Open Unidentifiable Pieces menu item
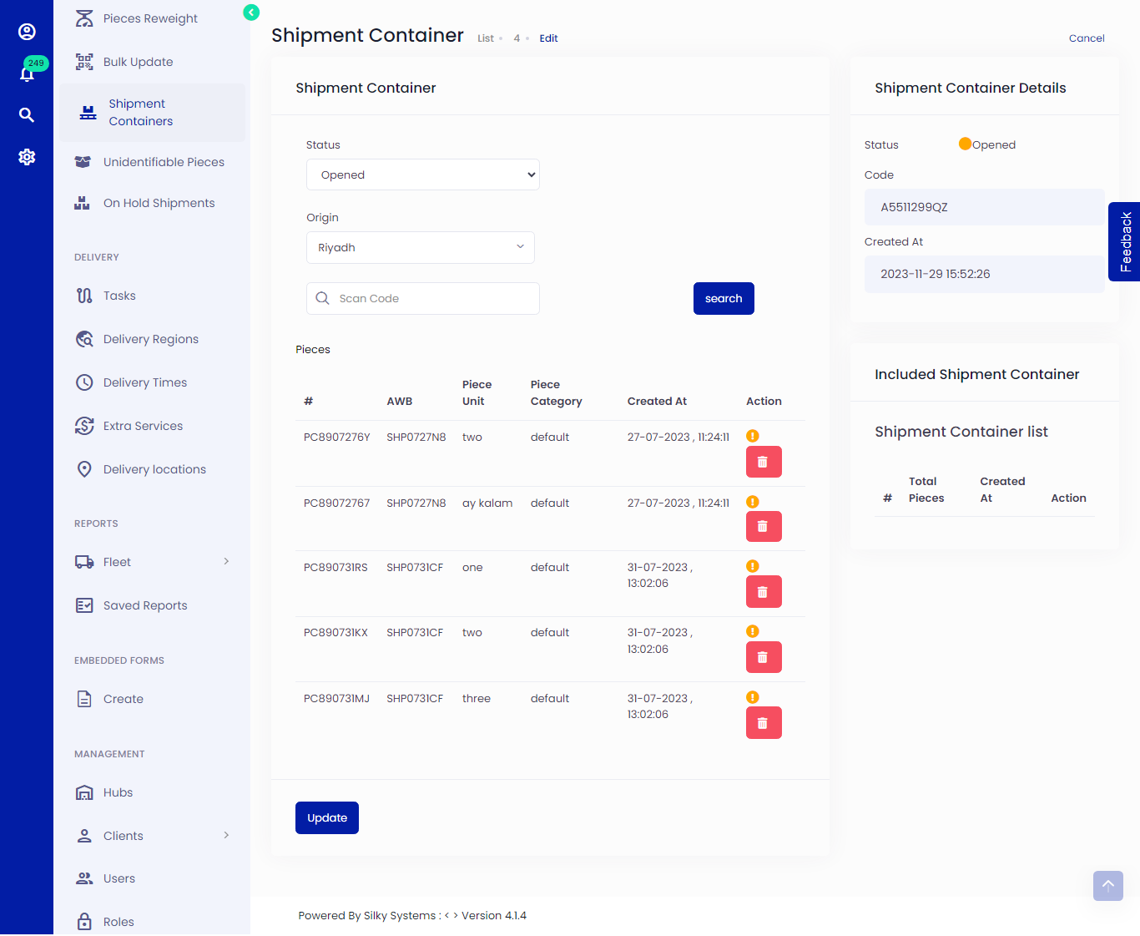1140x936 pixels. click(x=164, y=162)
